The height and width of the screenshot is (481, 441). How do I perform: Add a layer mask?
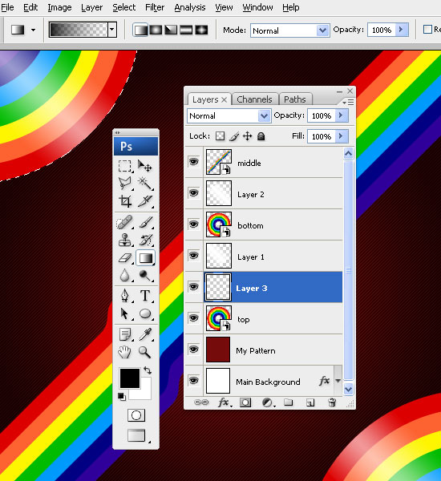tap(245, 402)
